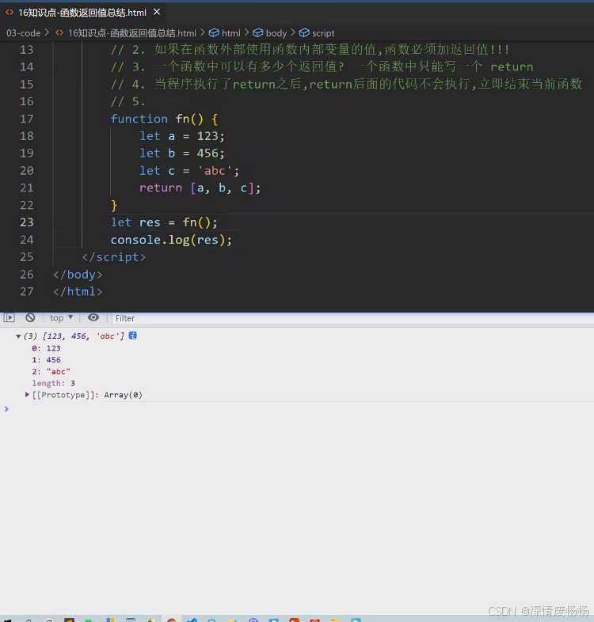
Task: Open the file name breadcrumb segment
Action: (131, 33)
